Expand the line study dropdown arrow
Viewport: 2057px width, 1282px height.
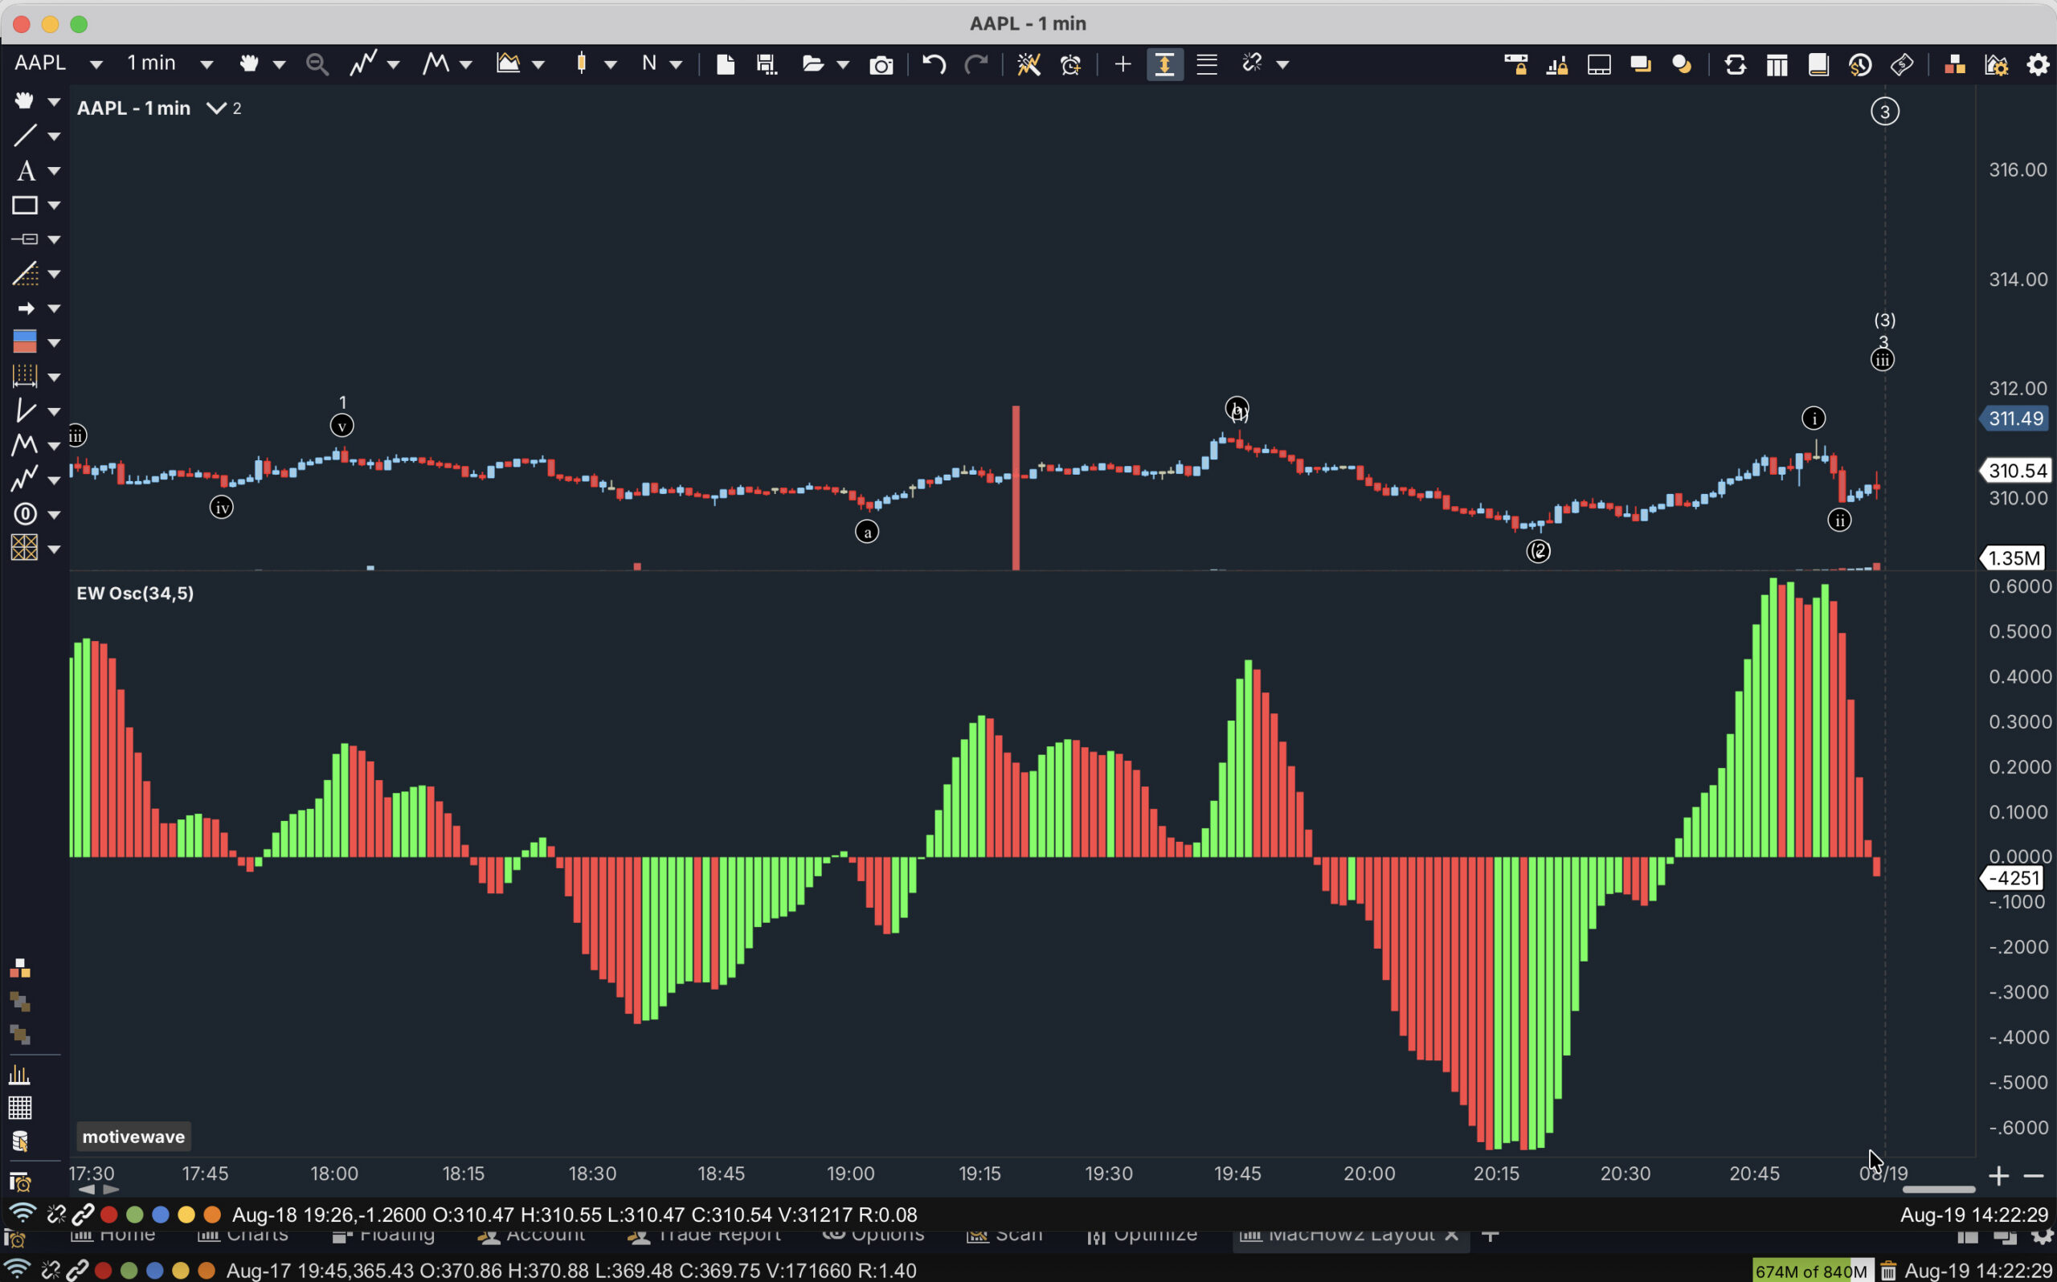point(393,65)
